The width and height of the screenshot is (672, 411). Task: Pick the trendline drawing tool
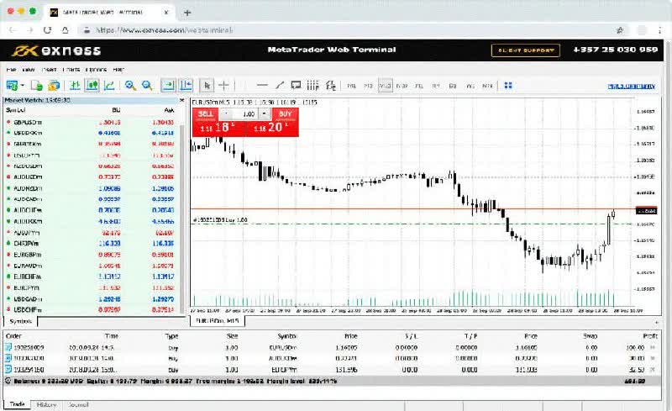point(281,85)
